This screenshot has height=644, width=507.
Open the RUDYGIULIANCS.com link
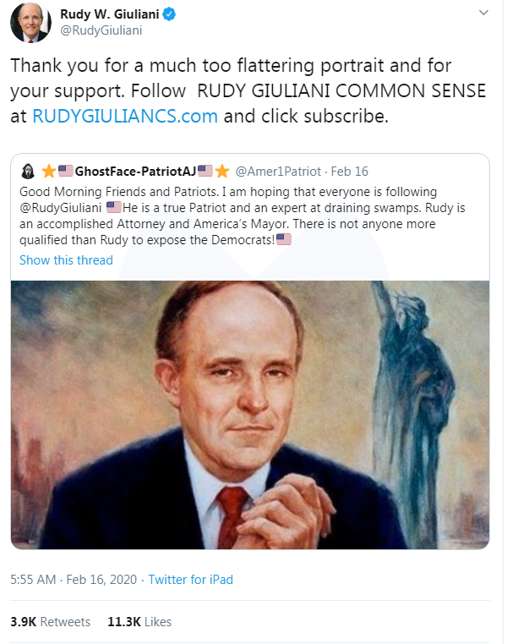pyautogui.click(x=125, y=117)
